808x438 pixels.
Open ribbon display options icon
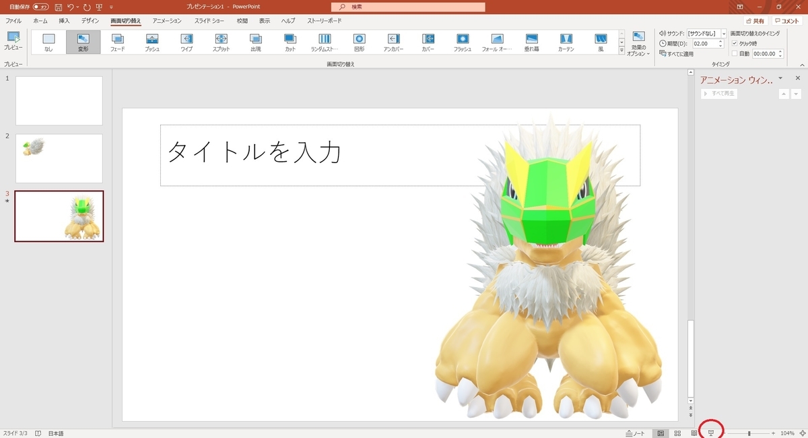pyautogui.click(x=740, y=6)
